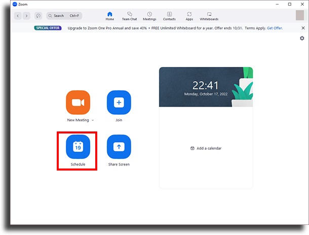Go forward with the right arrow button
309x235 pixels.
[x=27, y=16]
